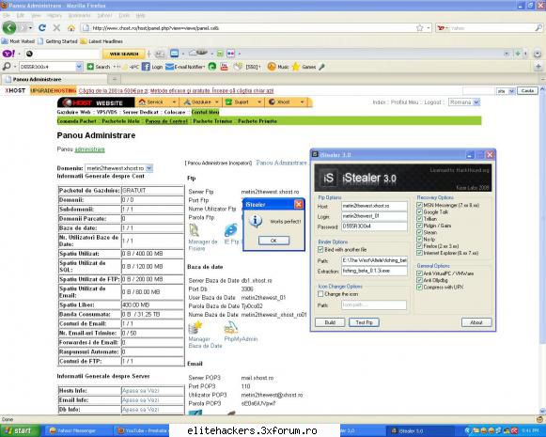Image resolution: width=546 pixels, height=437 pixels.
Task: Open the History menu
Action: [54, 16]
